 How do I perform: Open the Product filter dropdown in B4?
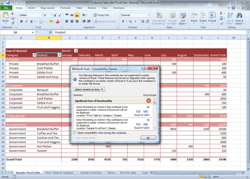[x=60, y=55]
